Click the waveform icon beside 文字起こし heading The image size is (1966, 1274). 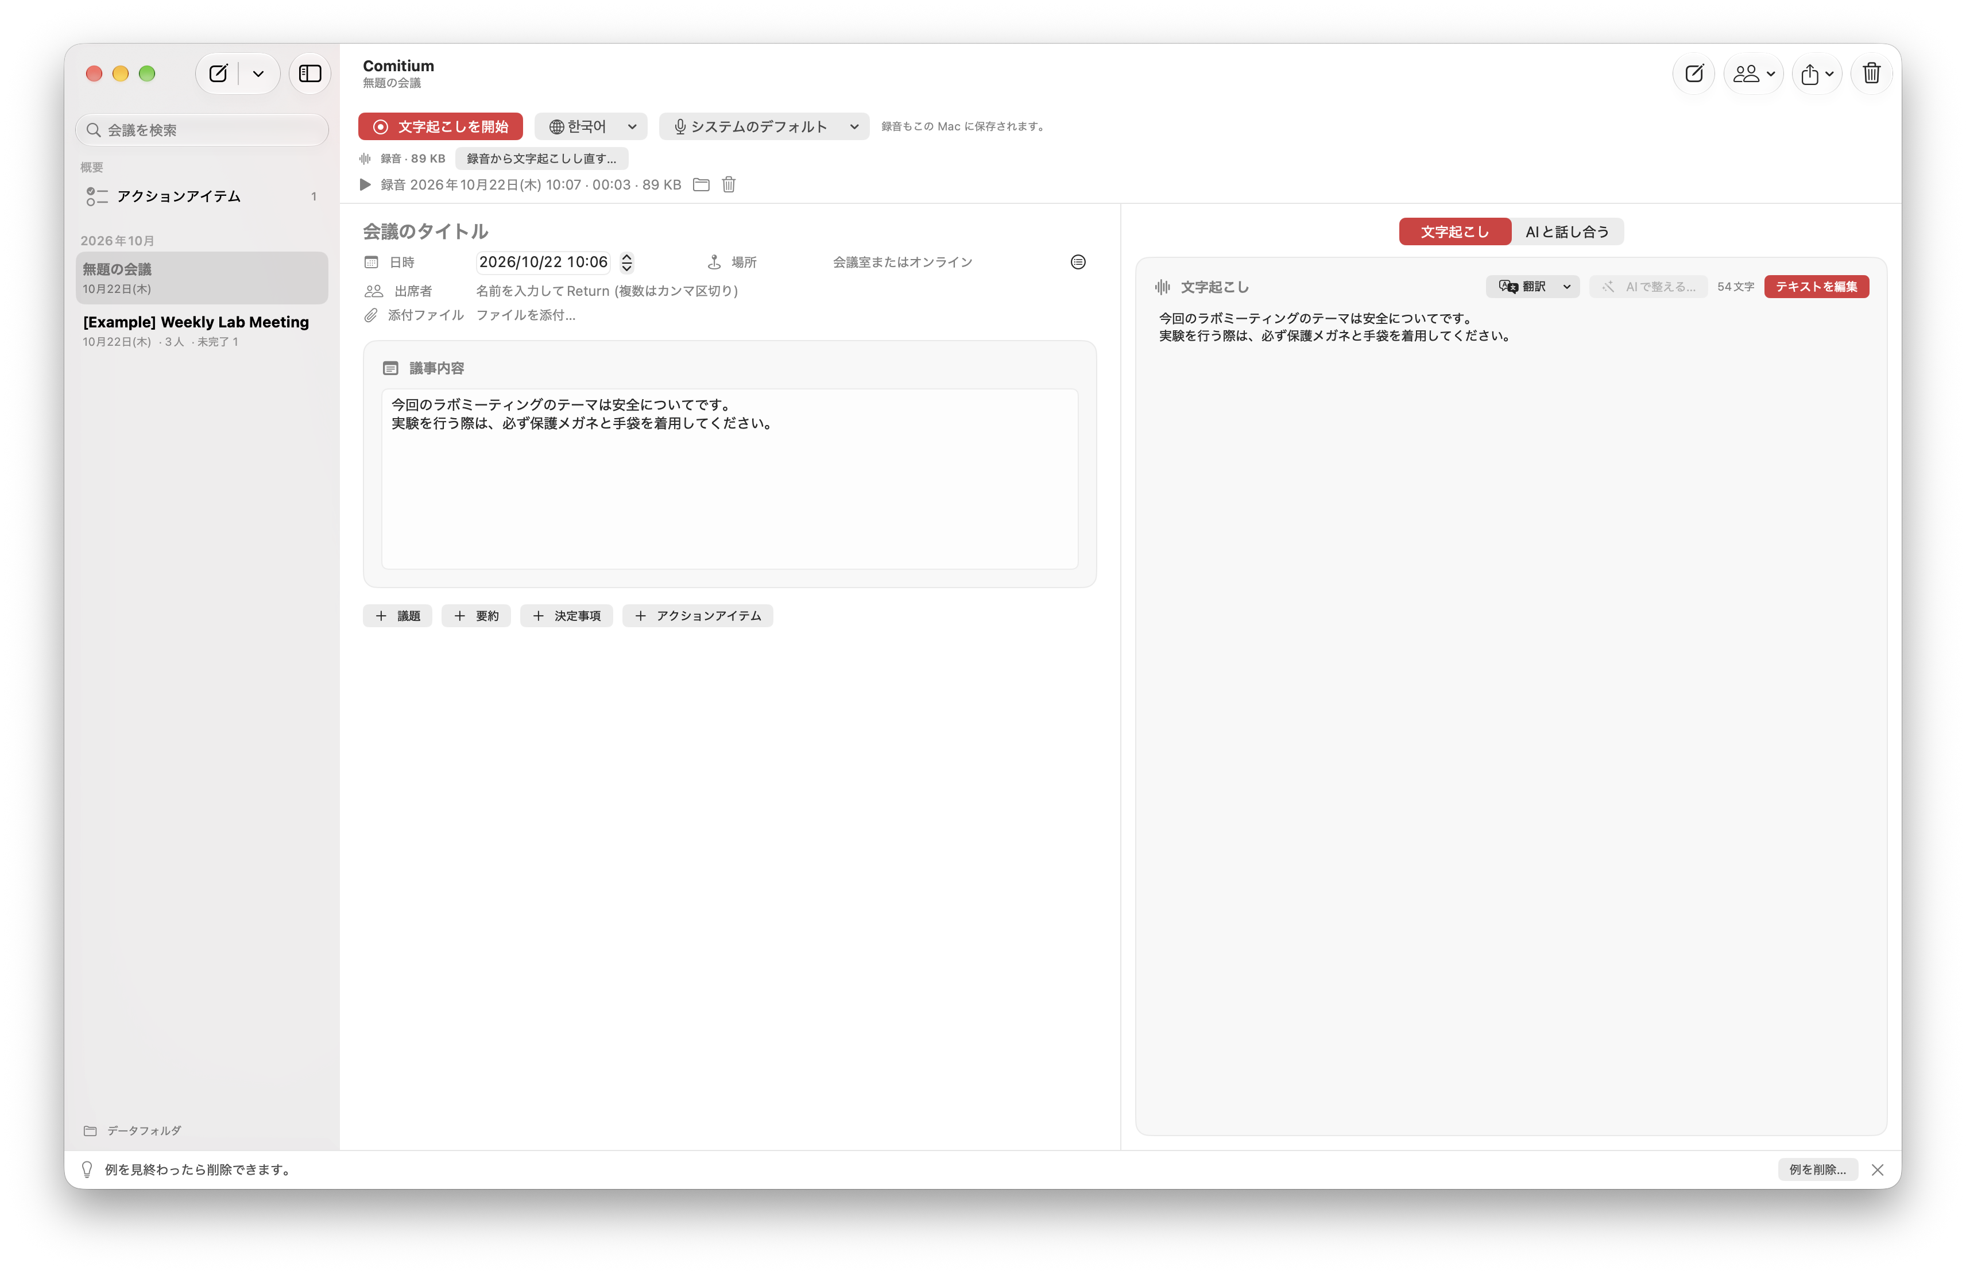(x=1162, y=287)
